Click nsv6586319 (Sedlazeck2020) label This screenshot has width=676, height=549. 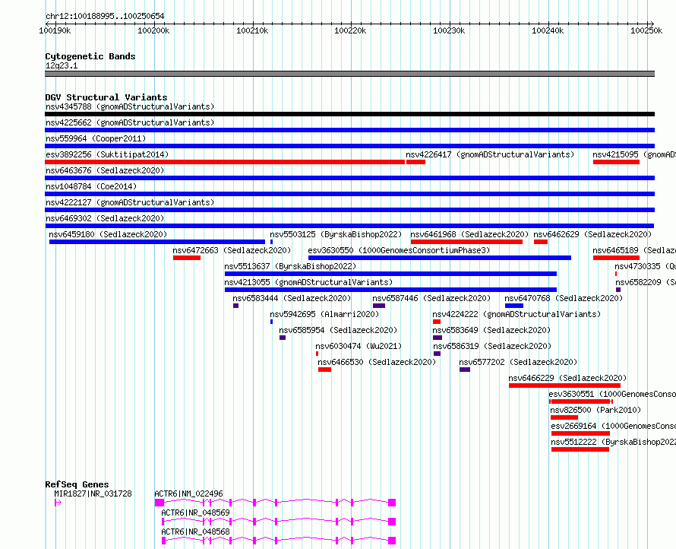pos(492,346)
